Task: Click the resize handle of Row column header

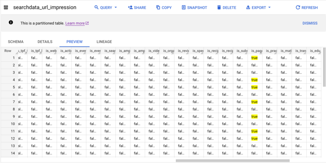Action: (x=17, y=53)
